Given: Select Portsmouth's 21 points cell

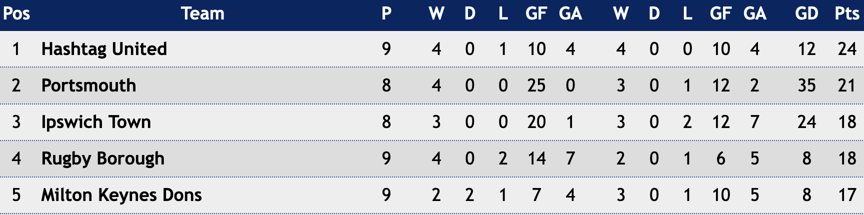Looking at the screenshot, I should pos(847,85).
